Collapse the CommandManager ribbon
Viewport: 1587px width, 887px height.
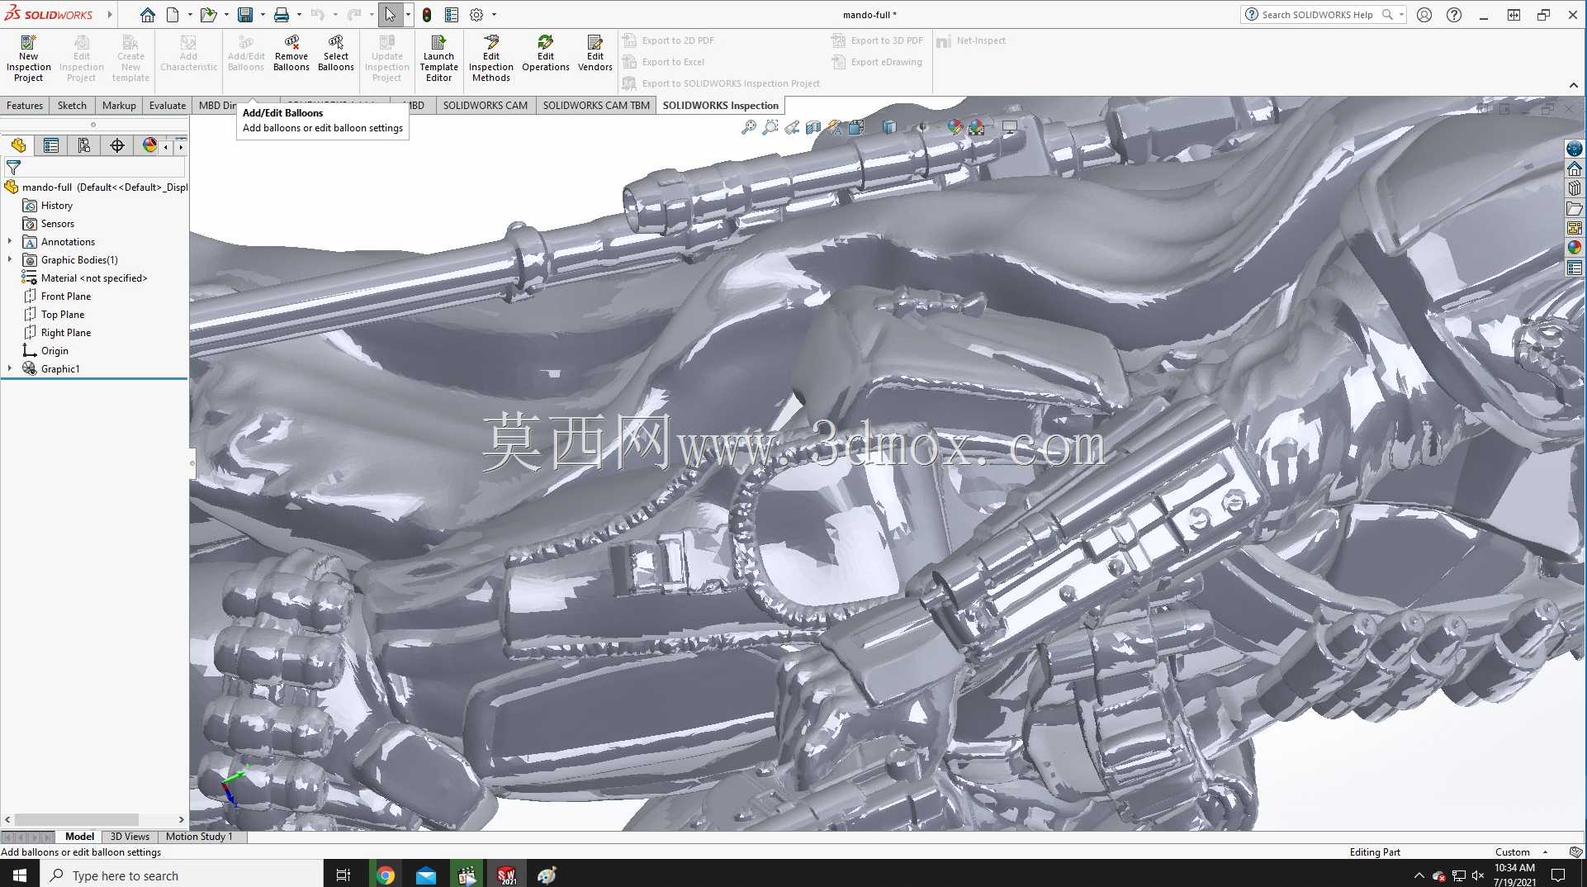1573,85
